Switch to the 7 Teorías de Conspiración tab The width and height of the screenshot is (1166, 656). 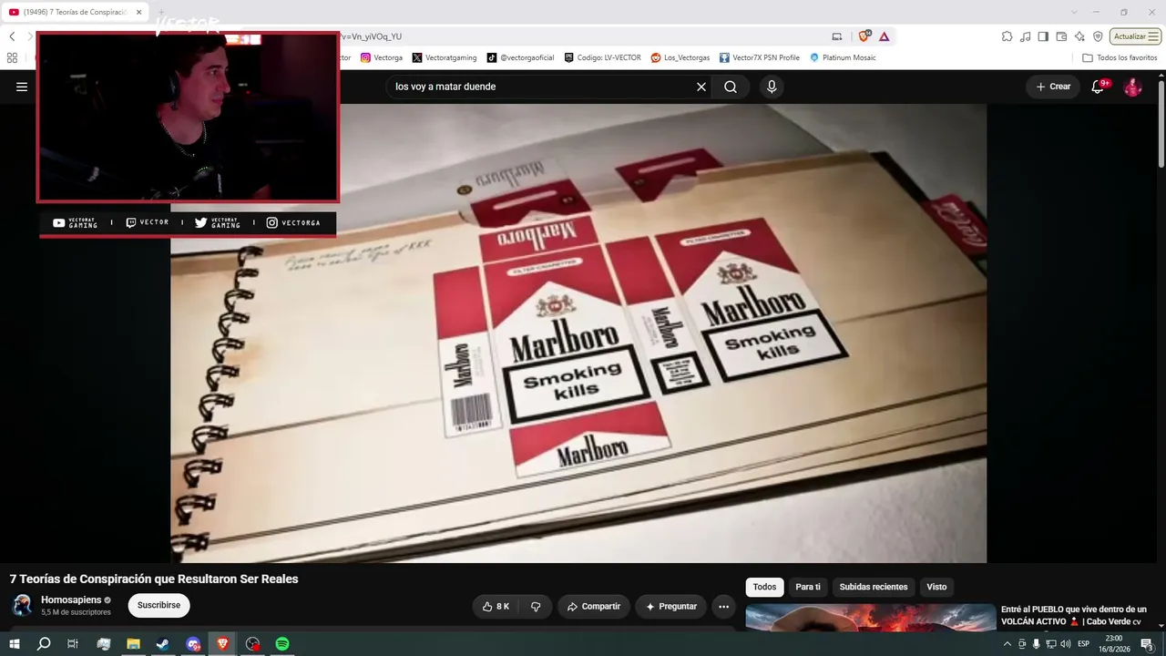76,12
